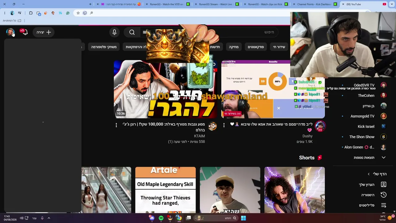The image size is (396, 223).
Task: Open the Chrome three-dot menu
Action: pos(5,13)
